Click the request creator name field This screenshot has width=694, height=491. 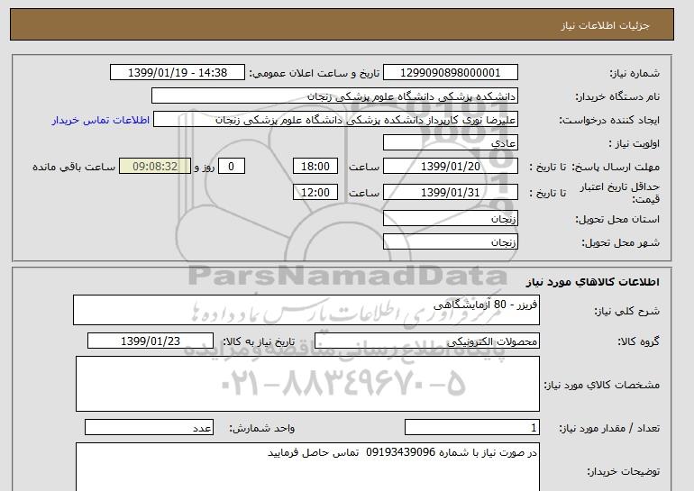point(335,120)
